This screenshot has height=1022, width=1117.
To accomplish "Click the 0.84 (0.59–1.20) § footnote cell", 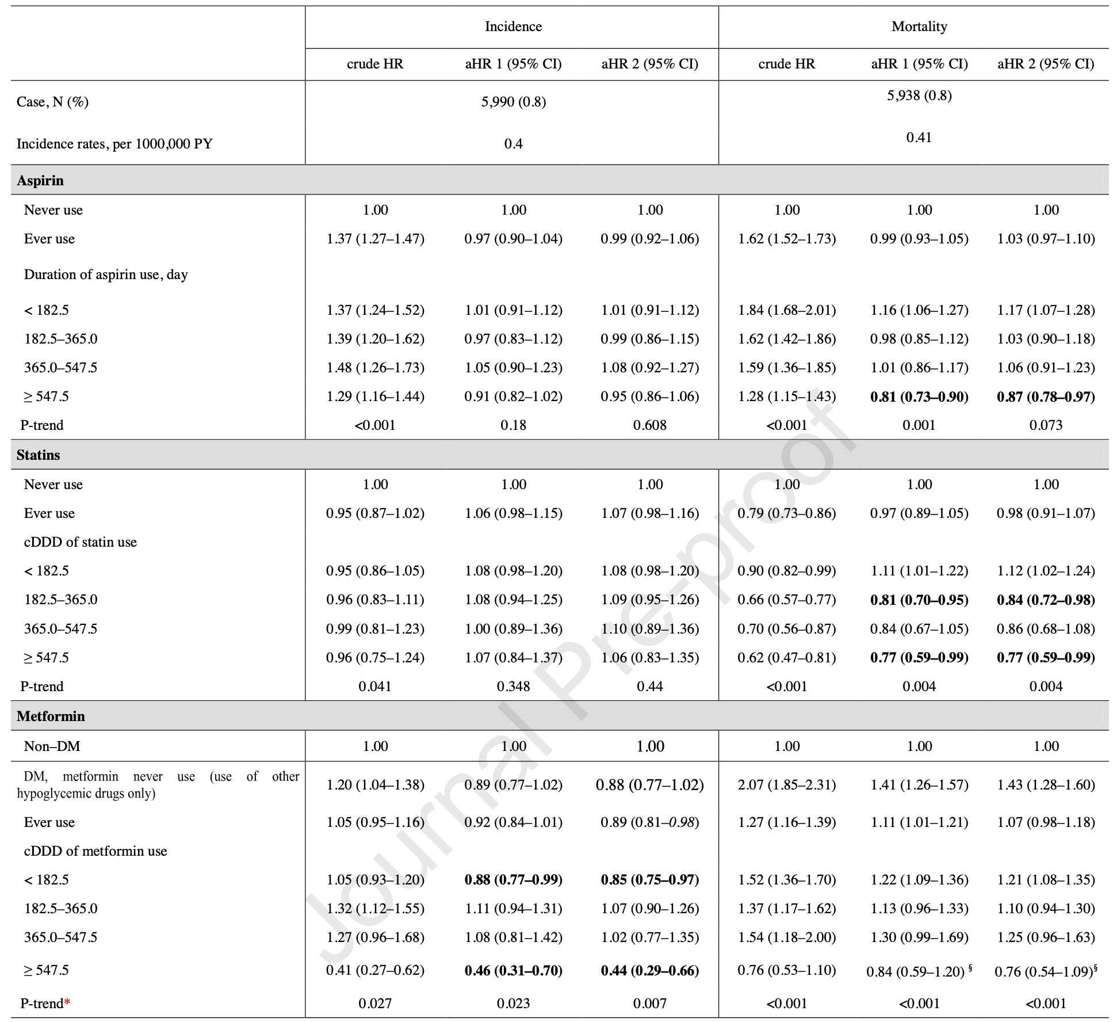I will 919,971.
